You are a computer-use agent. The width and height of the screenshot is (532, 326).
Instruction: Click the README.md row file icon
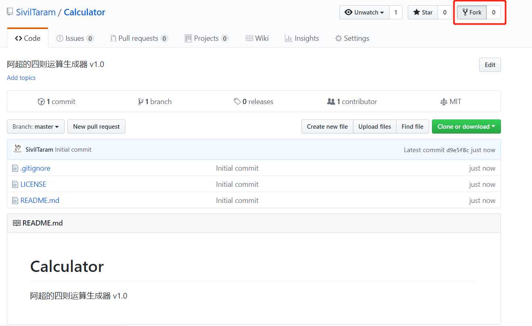click(15, 201)
